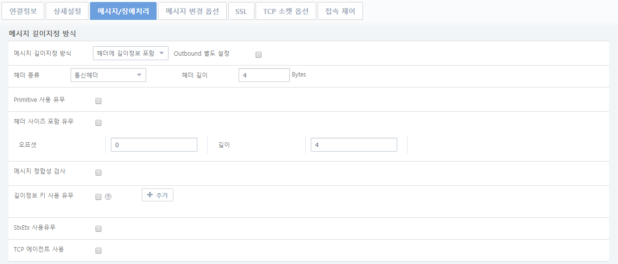Viewport: 618px width, 264px height.
Task: Open the 상세설정 tab
Action: click(x=67, y=11)
